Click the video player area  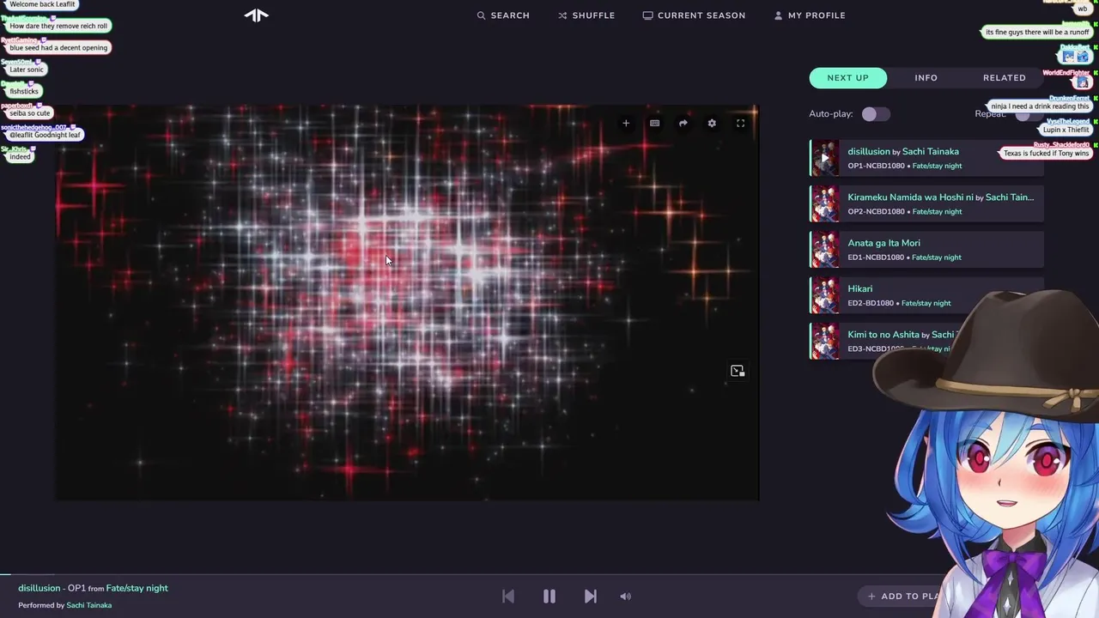pos(408,302)
